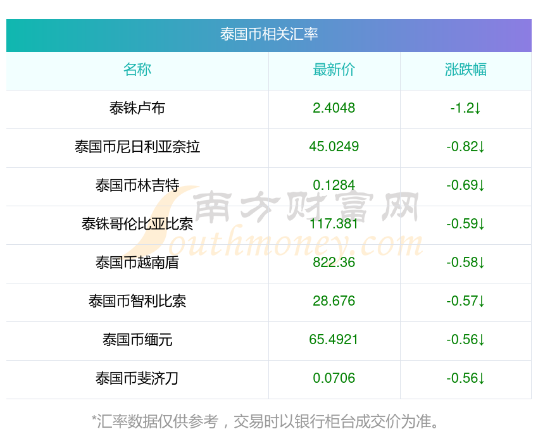The width and height of the screenshot is (538, 441).
Task: Select the 65.4921 price cell
Action: (334, 340)
